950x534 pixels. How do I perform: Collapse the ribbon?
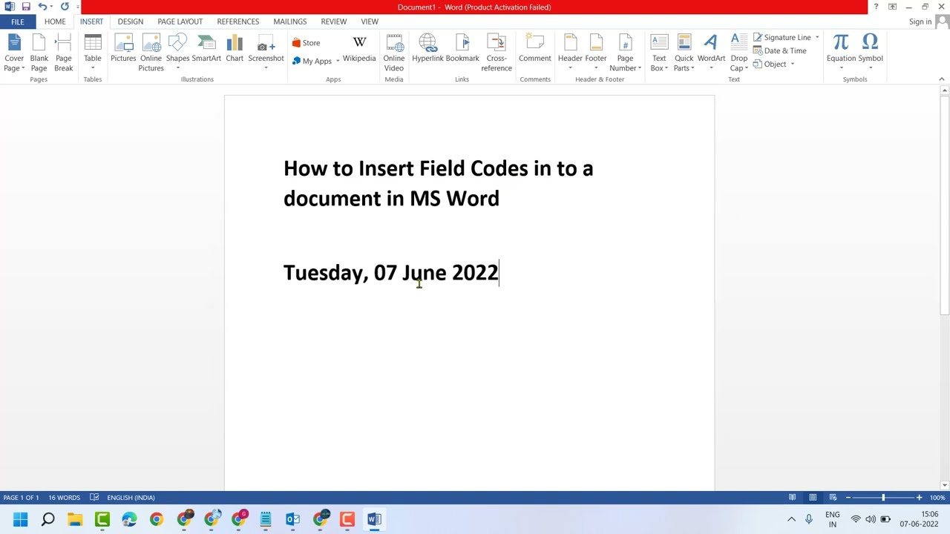(x=941, y=79)
